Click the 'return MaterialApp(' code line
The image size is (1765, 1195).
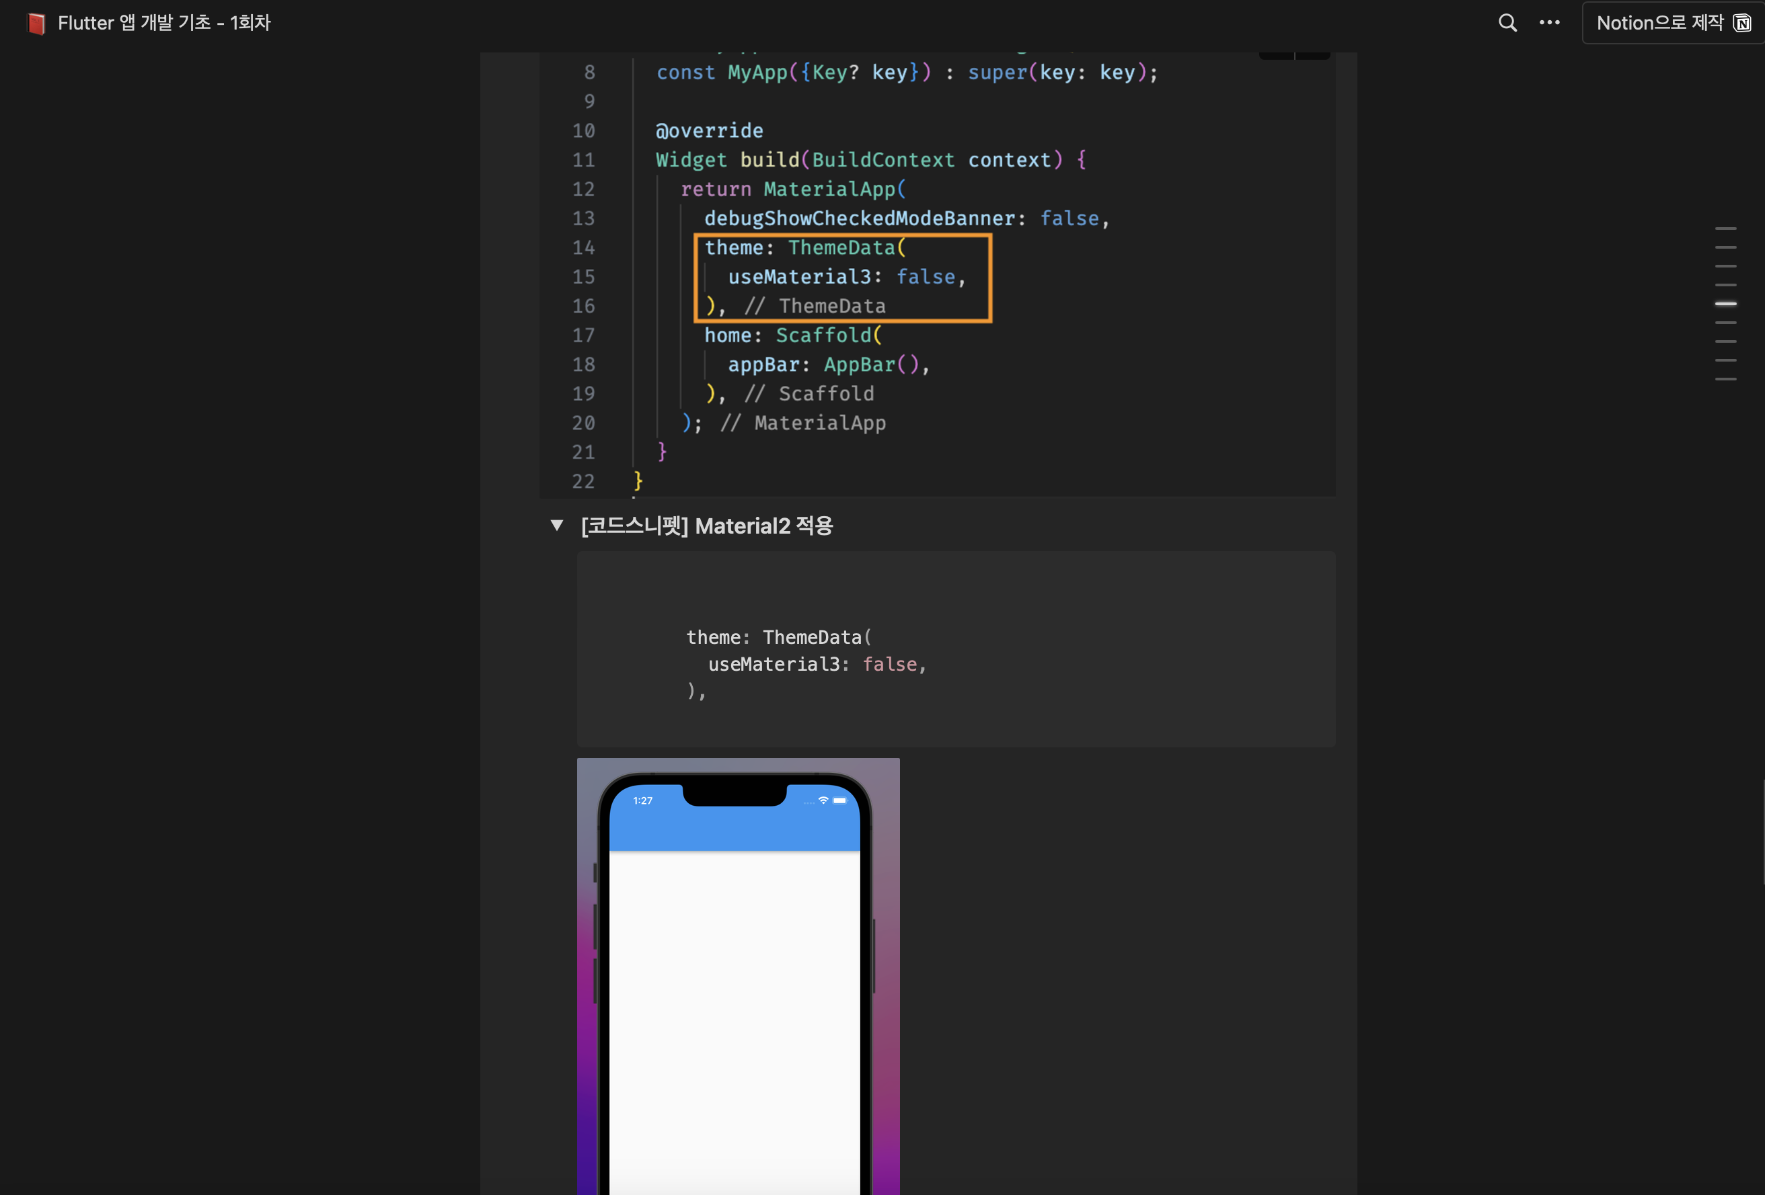coord(794,189)
